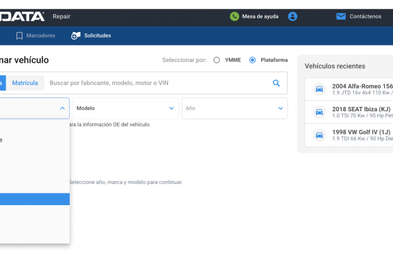Click the Marcadores bookmark icon
This screenshot has width=393, height=261.
pos(19,35)
